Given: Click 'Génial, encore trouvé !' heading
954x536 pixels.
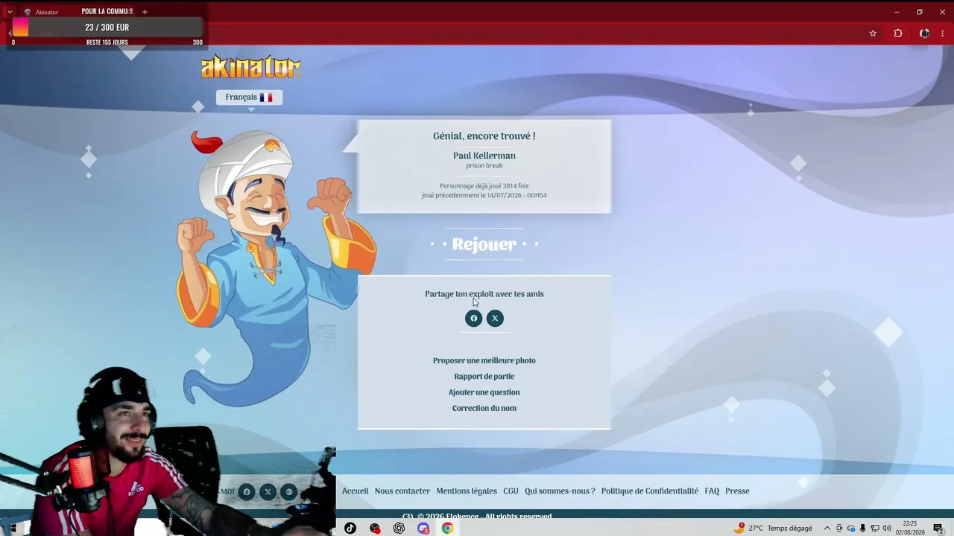Looking at the screenshot, I should (484, 136).
